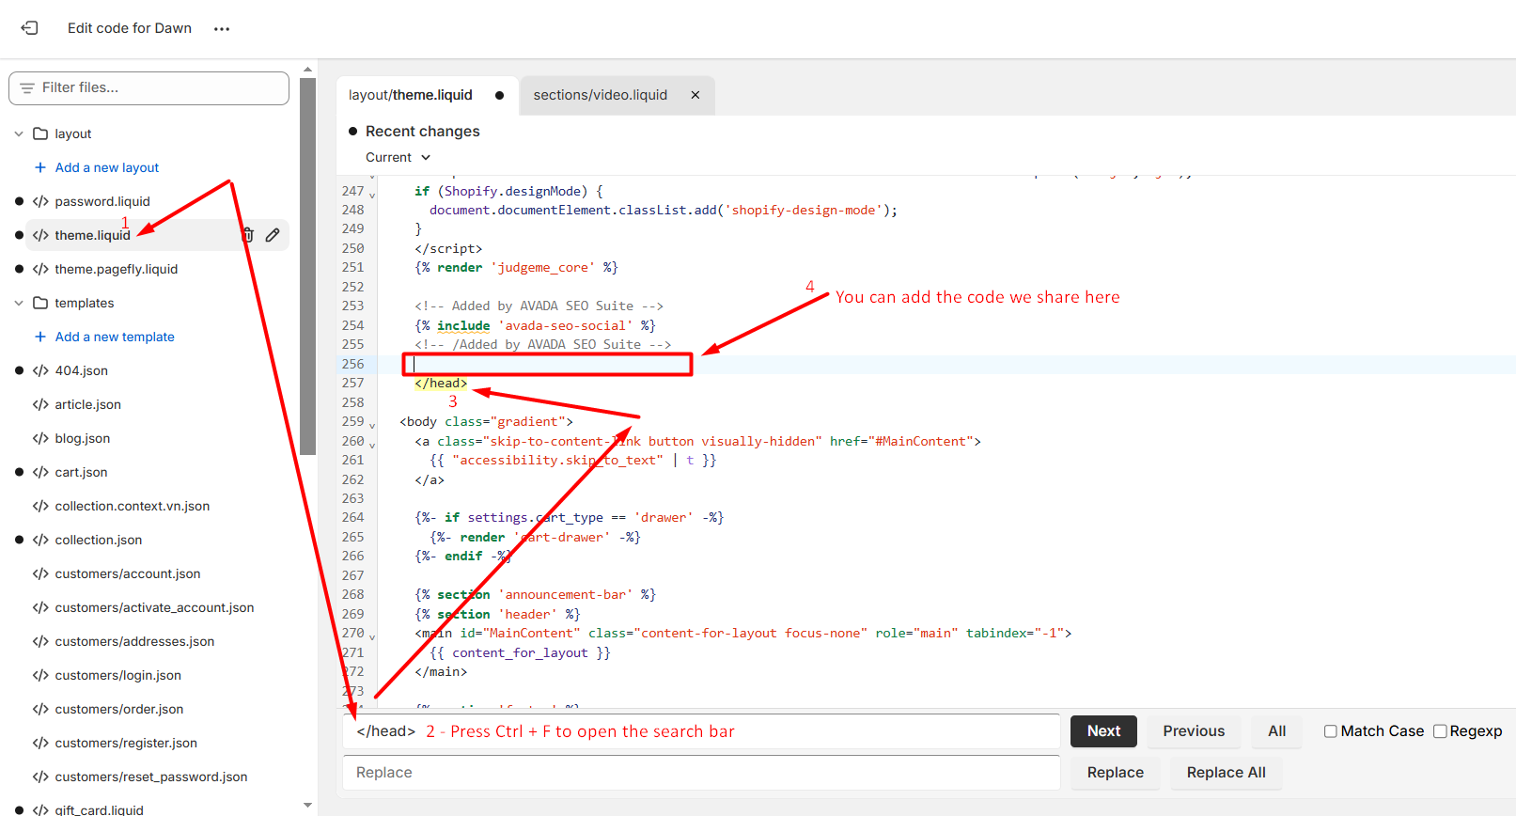1516x816 pixels.
Task: Open password.liquid file
Action: click(x=102, y=201)
